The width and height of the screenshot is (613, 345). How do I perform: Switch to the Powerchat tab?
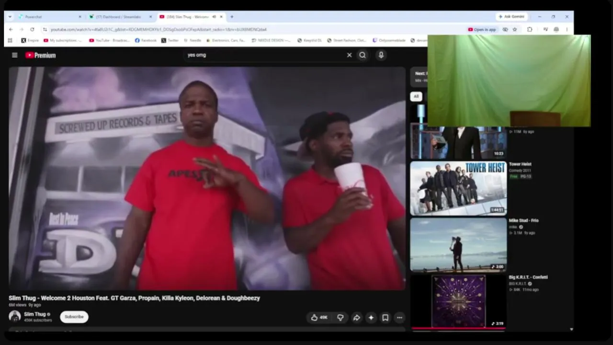click(50, 17)
